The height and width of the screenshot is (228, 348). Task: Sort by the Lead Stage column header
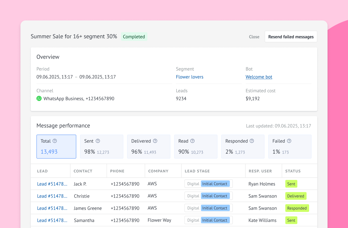(x=197, y=171)
